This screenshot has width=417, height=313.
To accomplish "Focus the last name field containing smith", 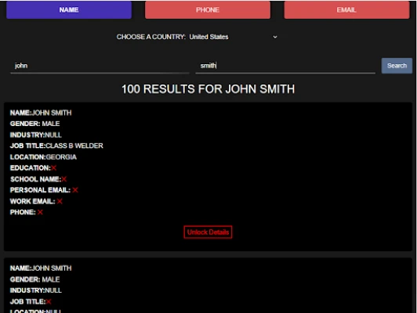I will (x=285, y=66).
